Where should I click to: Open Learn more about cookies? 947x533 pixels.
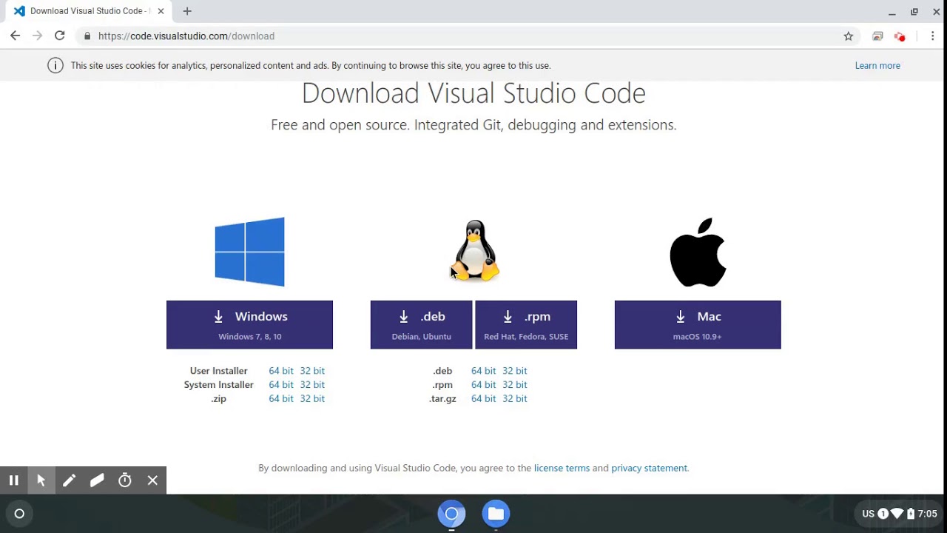[877, 66]
